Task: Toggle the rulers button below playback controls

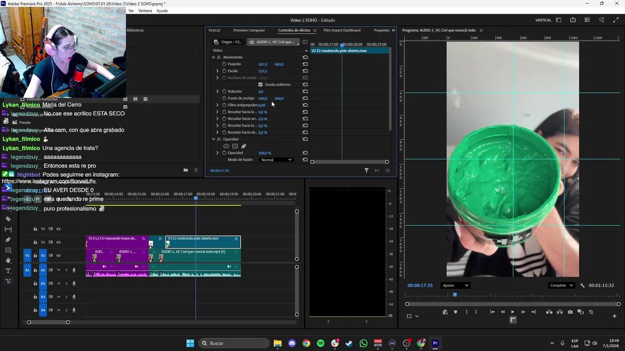Action: (x=513, y=320)
